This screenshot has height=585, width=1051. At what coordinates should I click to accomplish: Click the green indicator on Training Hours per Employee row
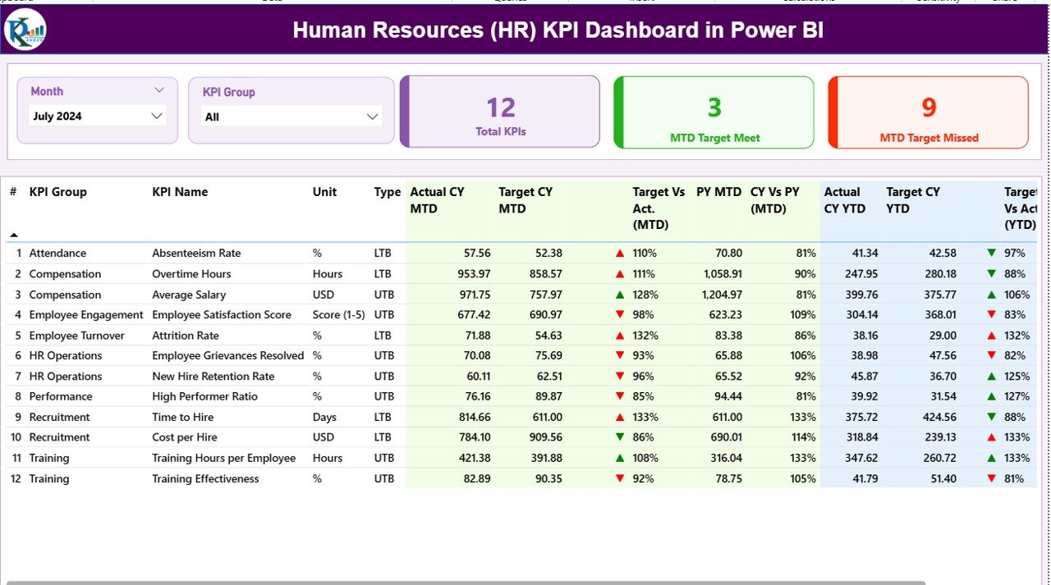[618, 458]
